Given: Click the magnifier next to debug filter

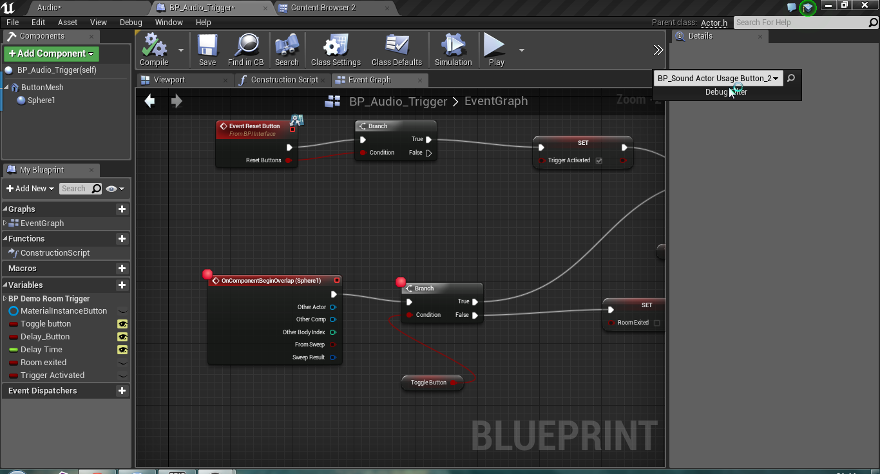Looking at the screenshot, I should (x=791, y=79).
